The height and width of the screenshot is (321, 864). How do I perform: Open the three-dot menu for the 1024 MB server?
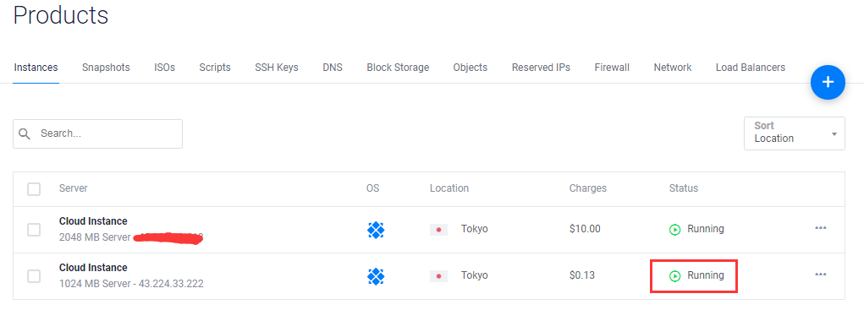[821, 275]
